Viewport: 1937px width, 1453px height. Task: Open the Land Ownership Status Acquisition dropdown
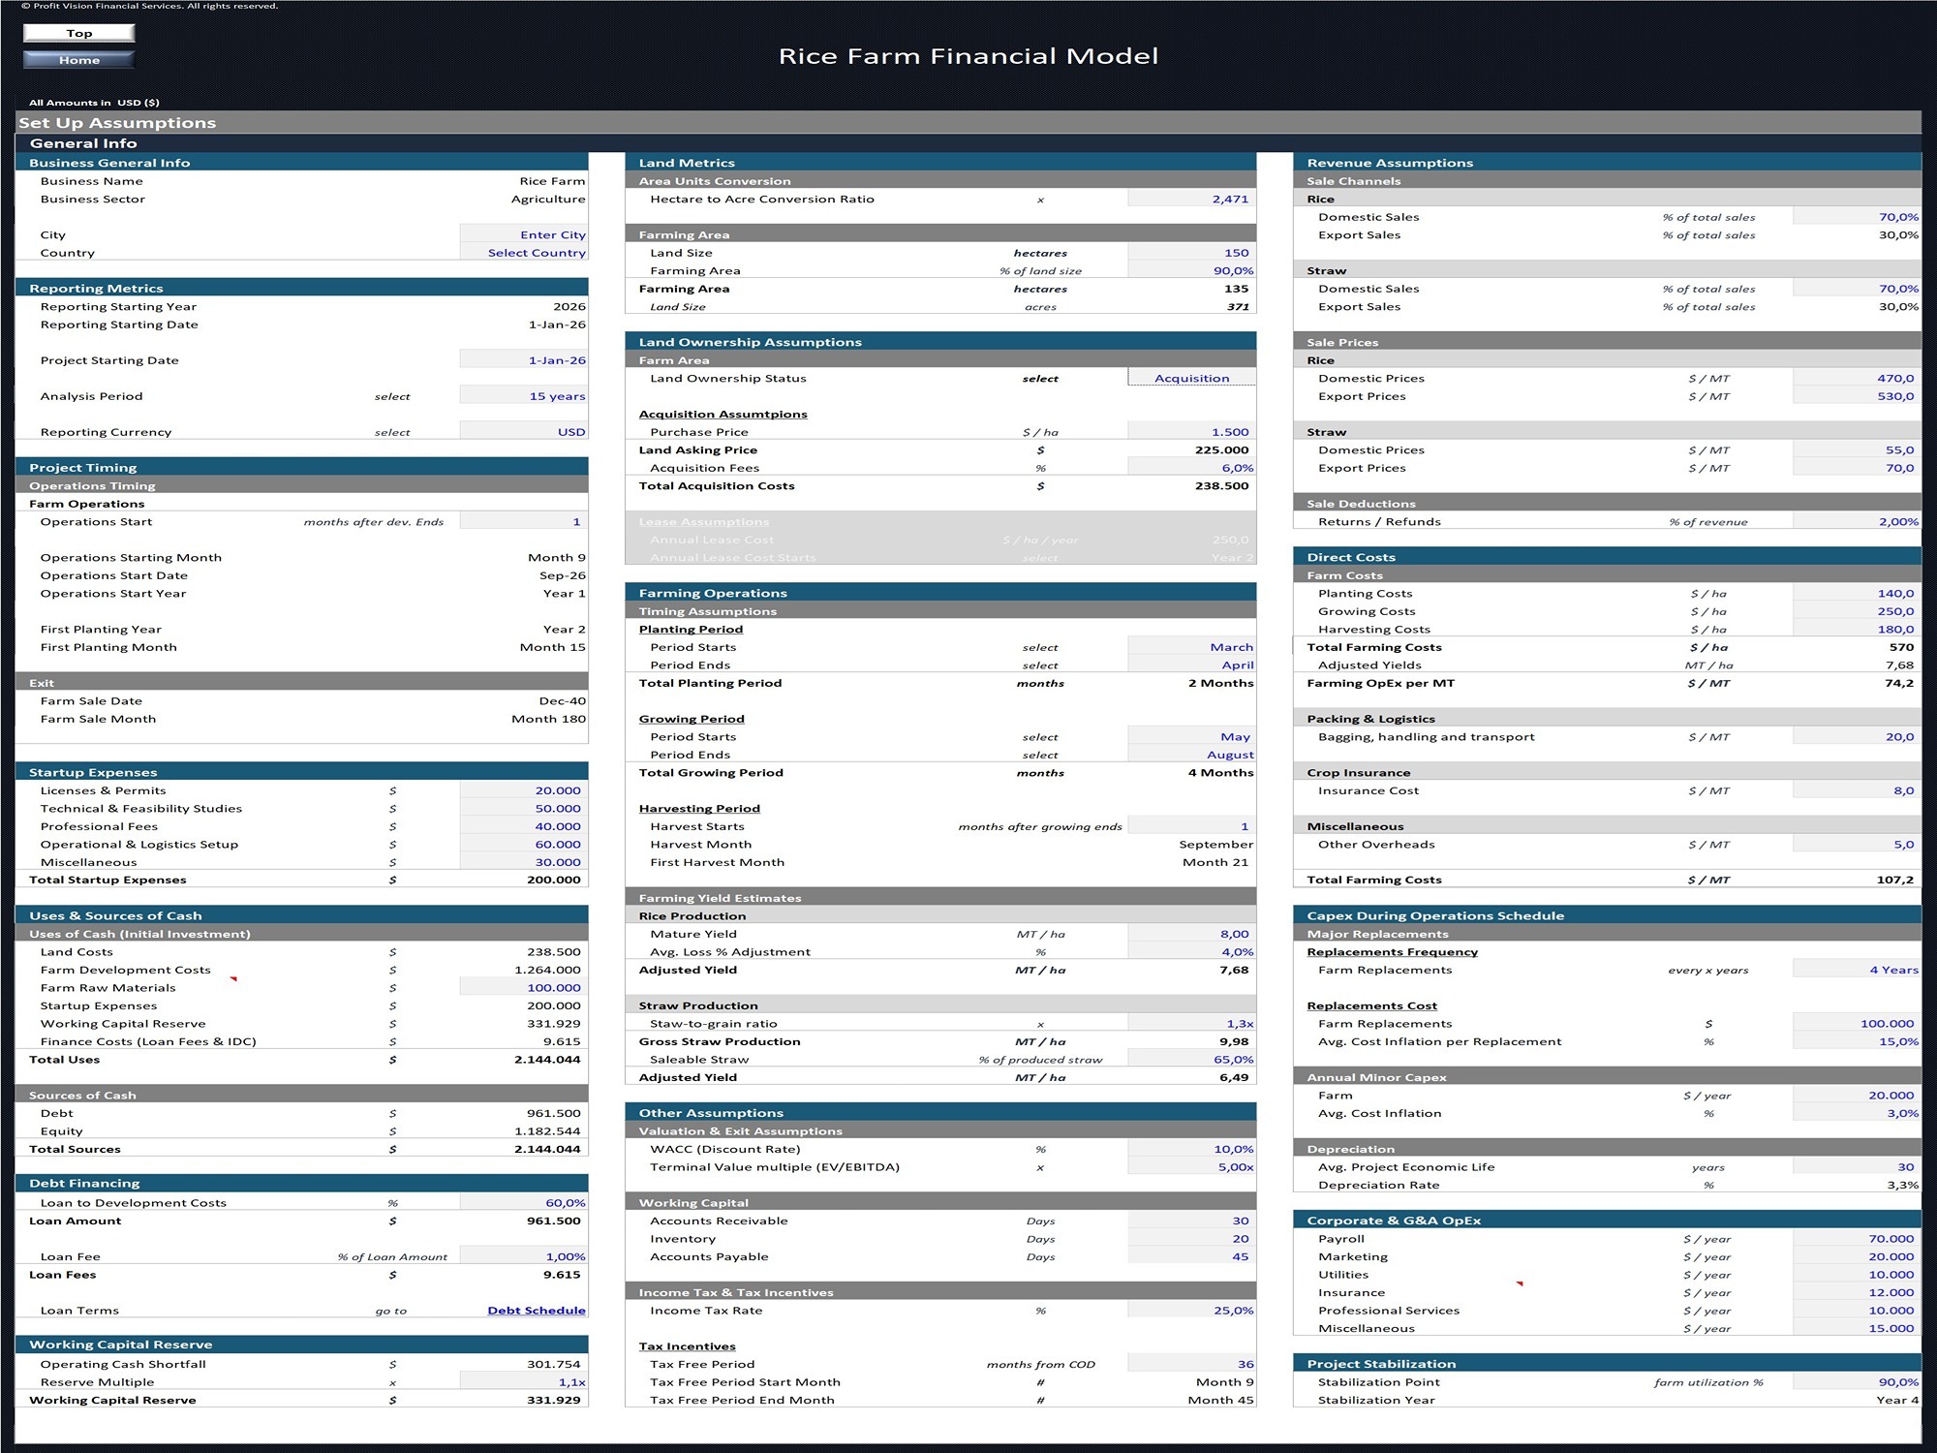click(1191, 378)
